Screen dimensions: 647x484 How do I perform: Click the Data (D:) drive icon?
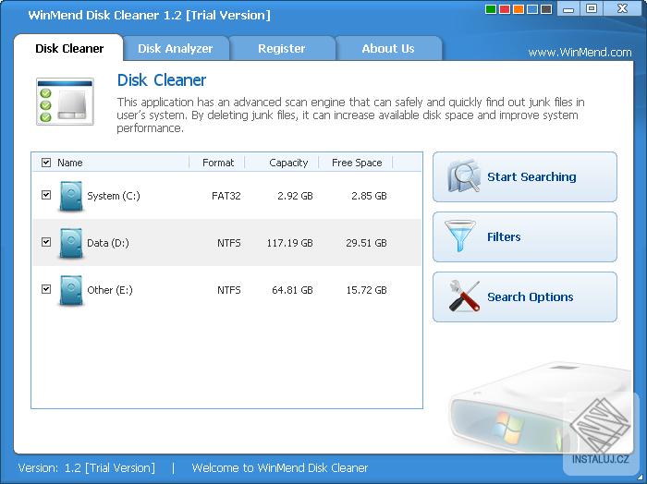[x=71, y=243]
